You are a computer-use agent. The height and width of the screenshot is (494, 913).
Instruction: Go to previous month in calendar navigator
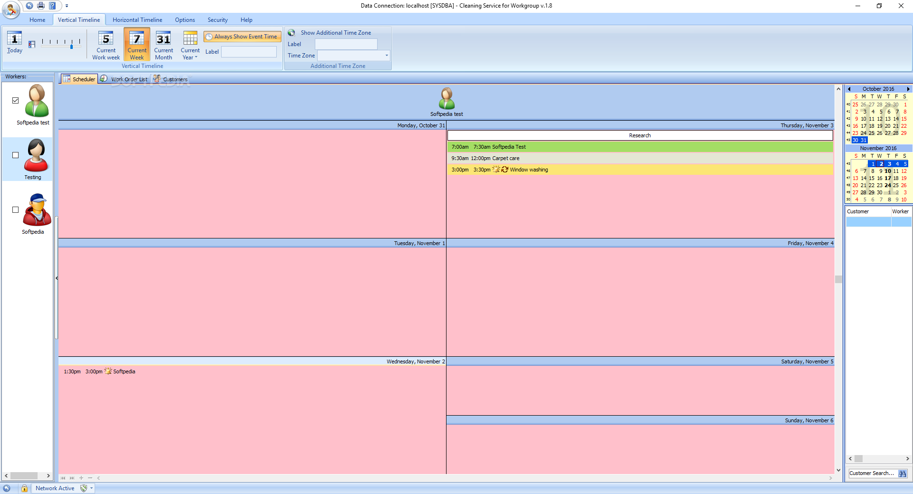click(x=849, y=89)
